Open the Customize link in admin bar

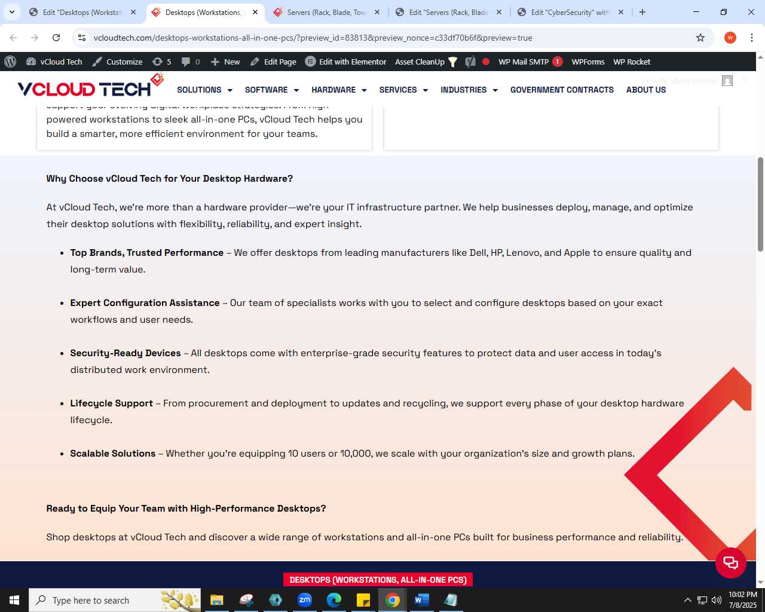(x=117, y=62)
